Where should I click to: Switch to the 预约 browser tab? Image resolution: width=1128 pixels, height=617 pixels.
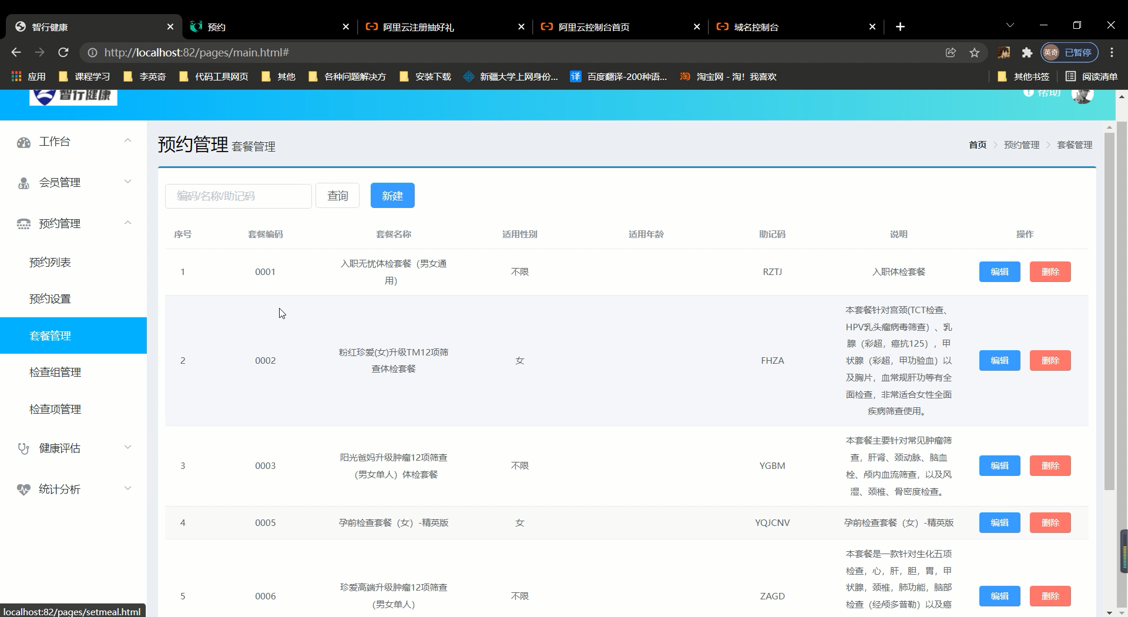pos(269,26)
